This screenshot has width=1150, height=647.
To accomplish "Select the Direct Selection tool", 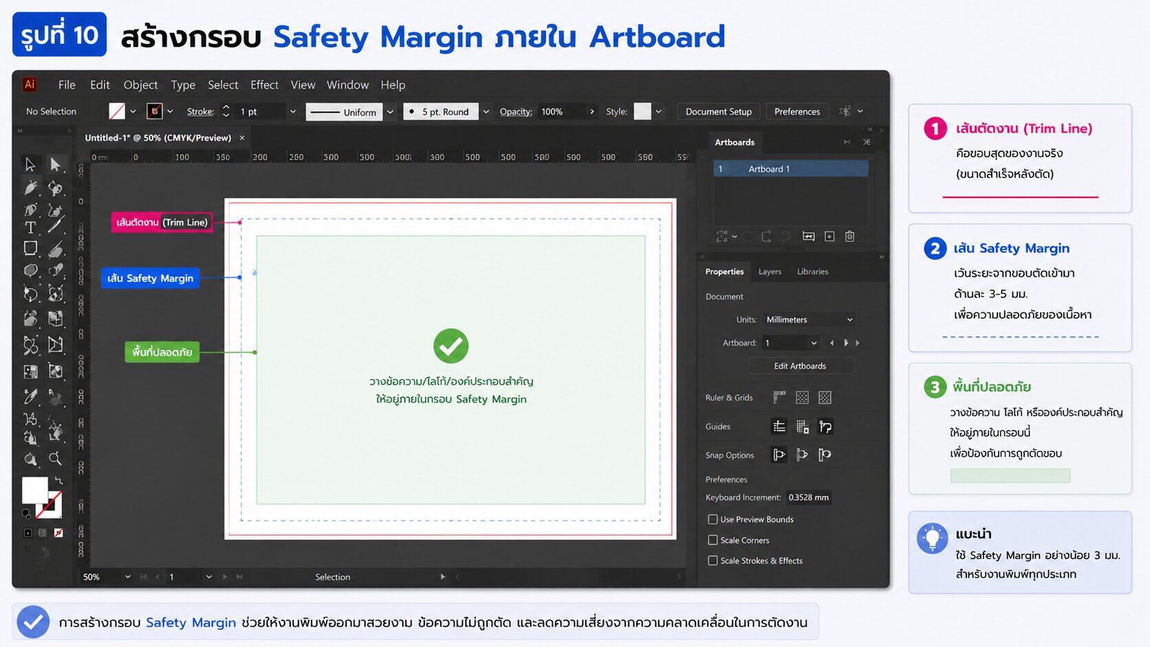I will coord(55,164).
